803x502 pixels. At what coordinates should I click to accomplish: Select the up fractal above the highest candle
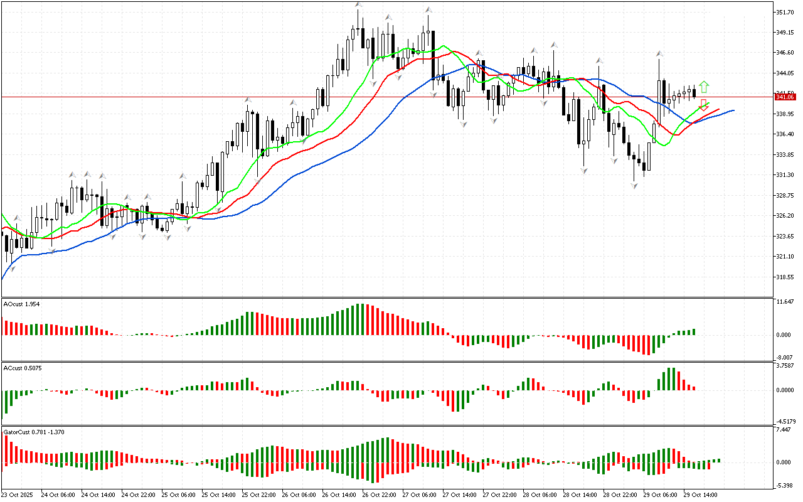click(358, 5)
